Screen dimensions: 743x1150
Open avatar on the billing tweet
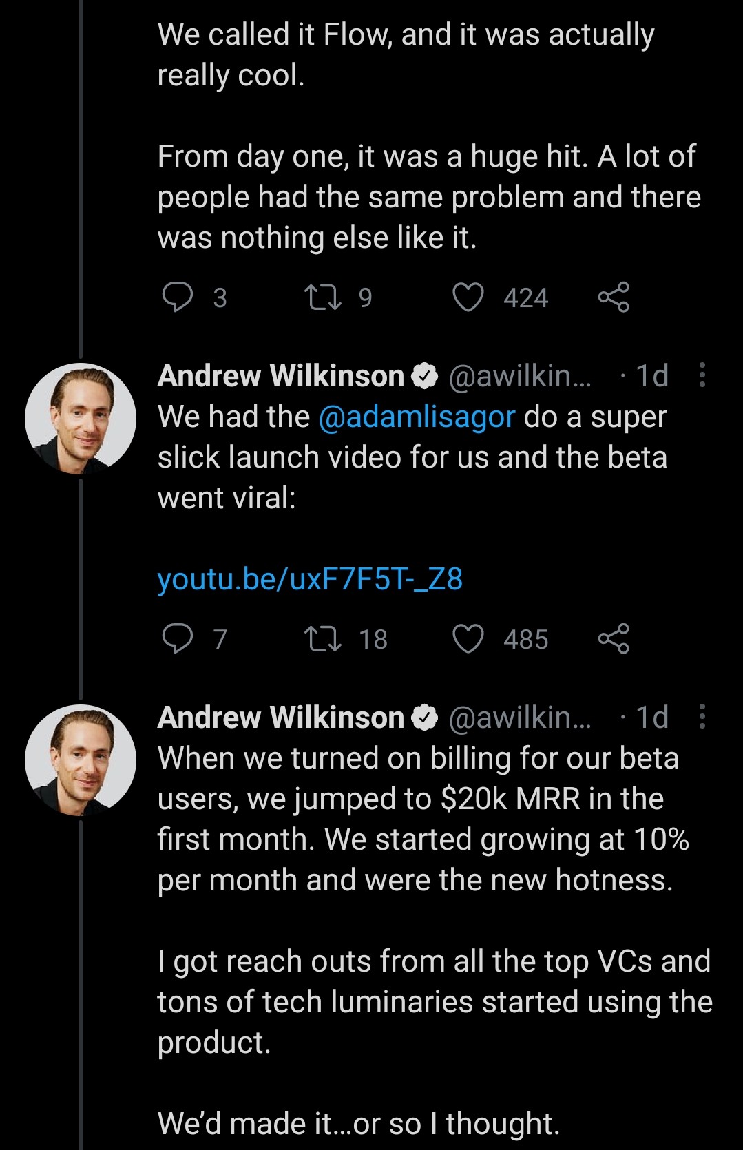tap(81, 760)
